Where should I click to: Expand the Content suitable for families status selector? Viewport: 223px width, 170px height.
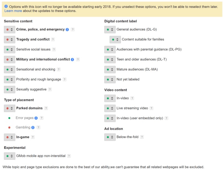(x=115, y=40)
